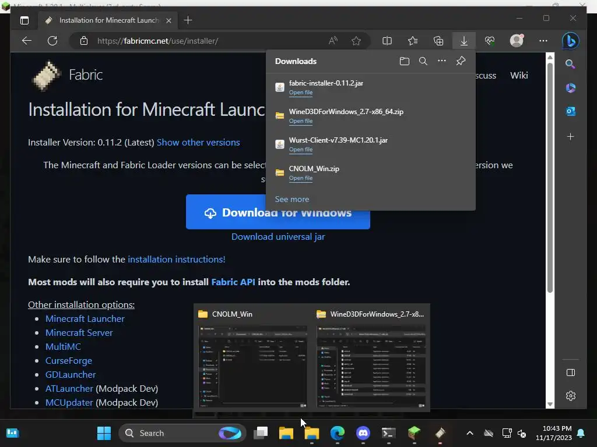Open Terminal taskbar icon

pyautogui.click(x=388, y=433)
